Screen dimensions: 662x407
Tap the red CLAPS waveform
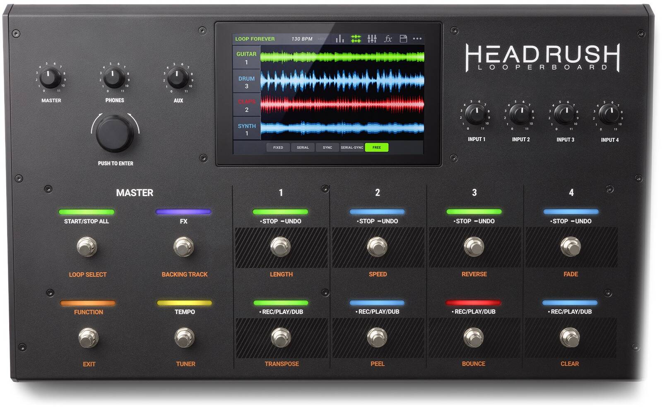(x=342, y=104)
